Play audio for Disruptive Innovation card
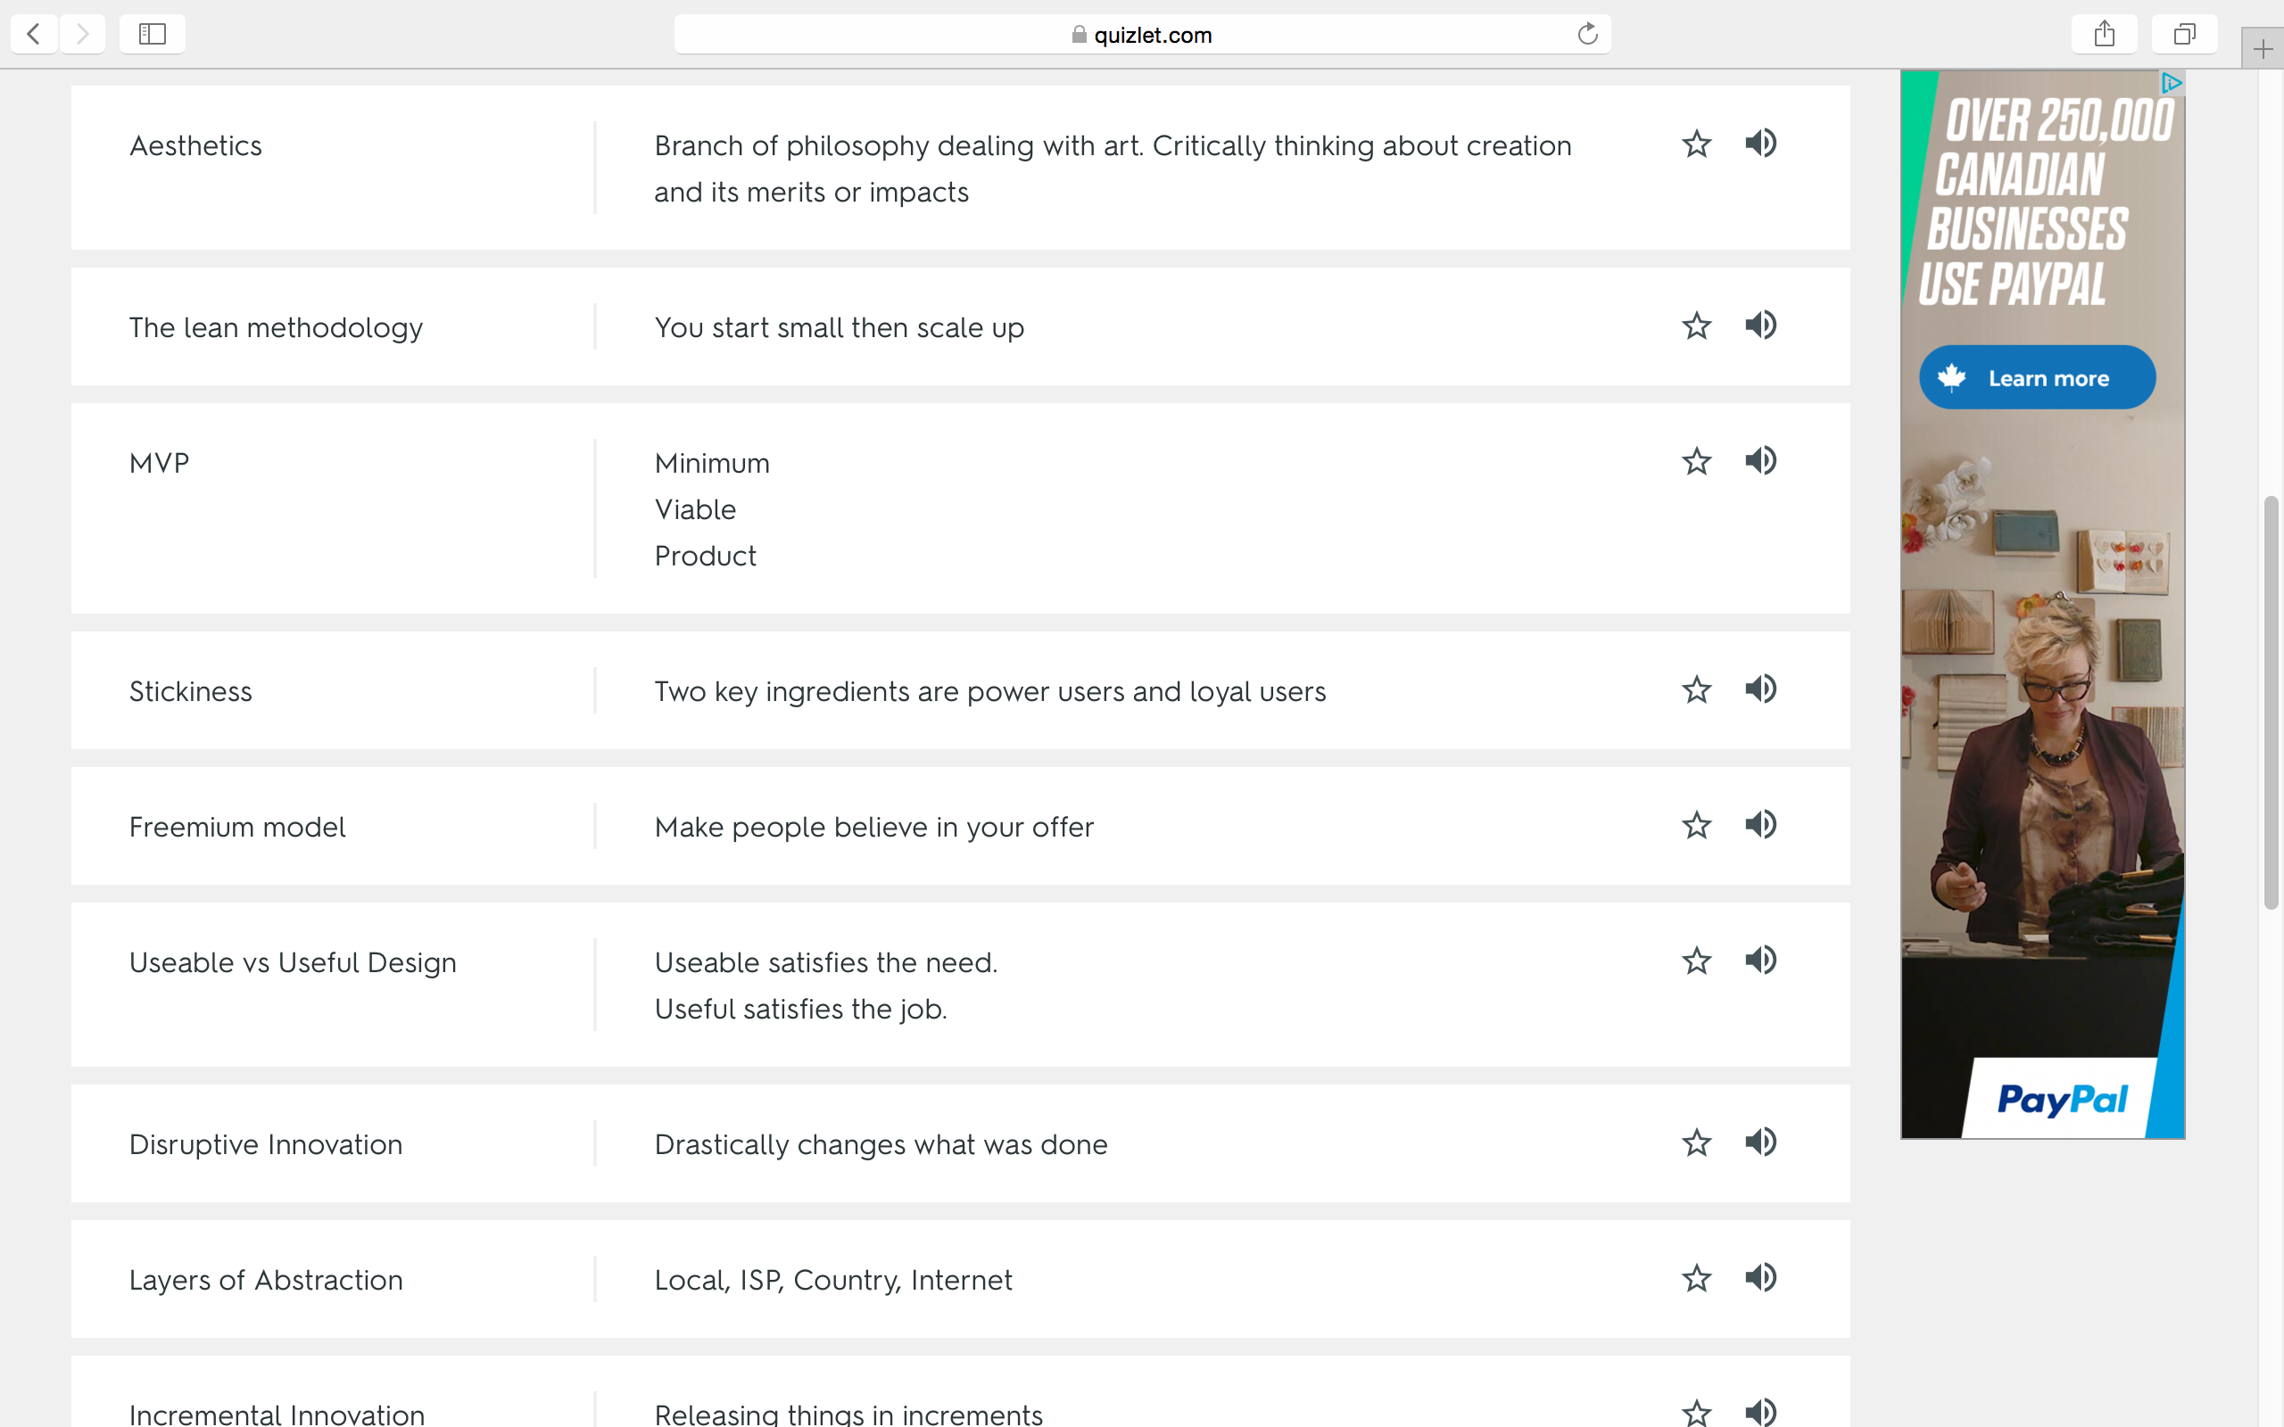 (x=1760, y=1142)
